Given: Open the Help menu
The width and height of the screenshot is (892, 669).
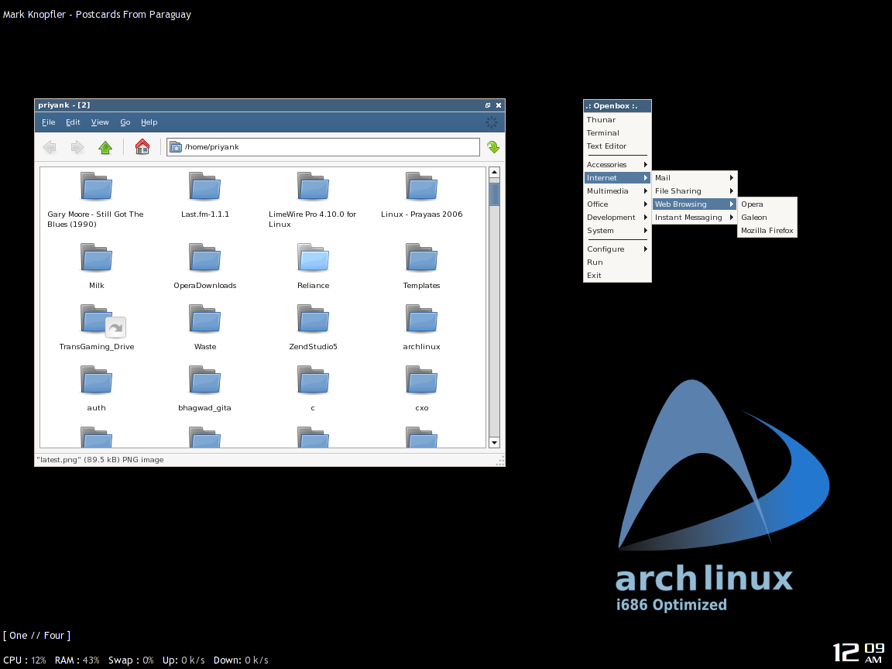Looking at the screenshot, I should point(149,122).
